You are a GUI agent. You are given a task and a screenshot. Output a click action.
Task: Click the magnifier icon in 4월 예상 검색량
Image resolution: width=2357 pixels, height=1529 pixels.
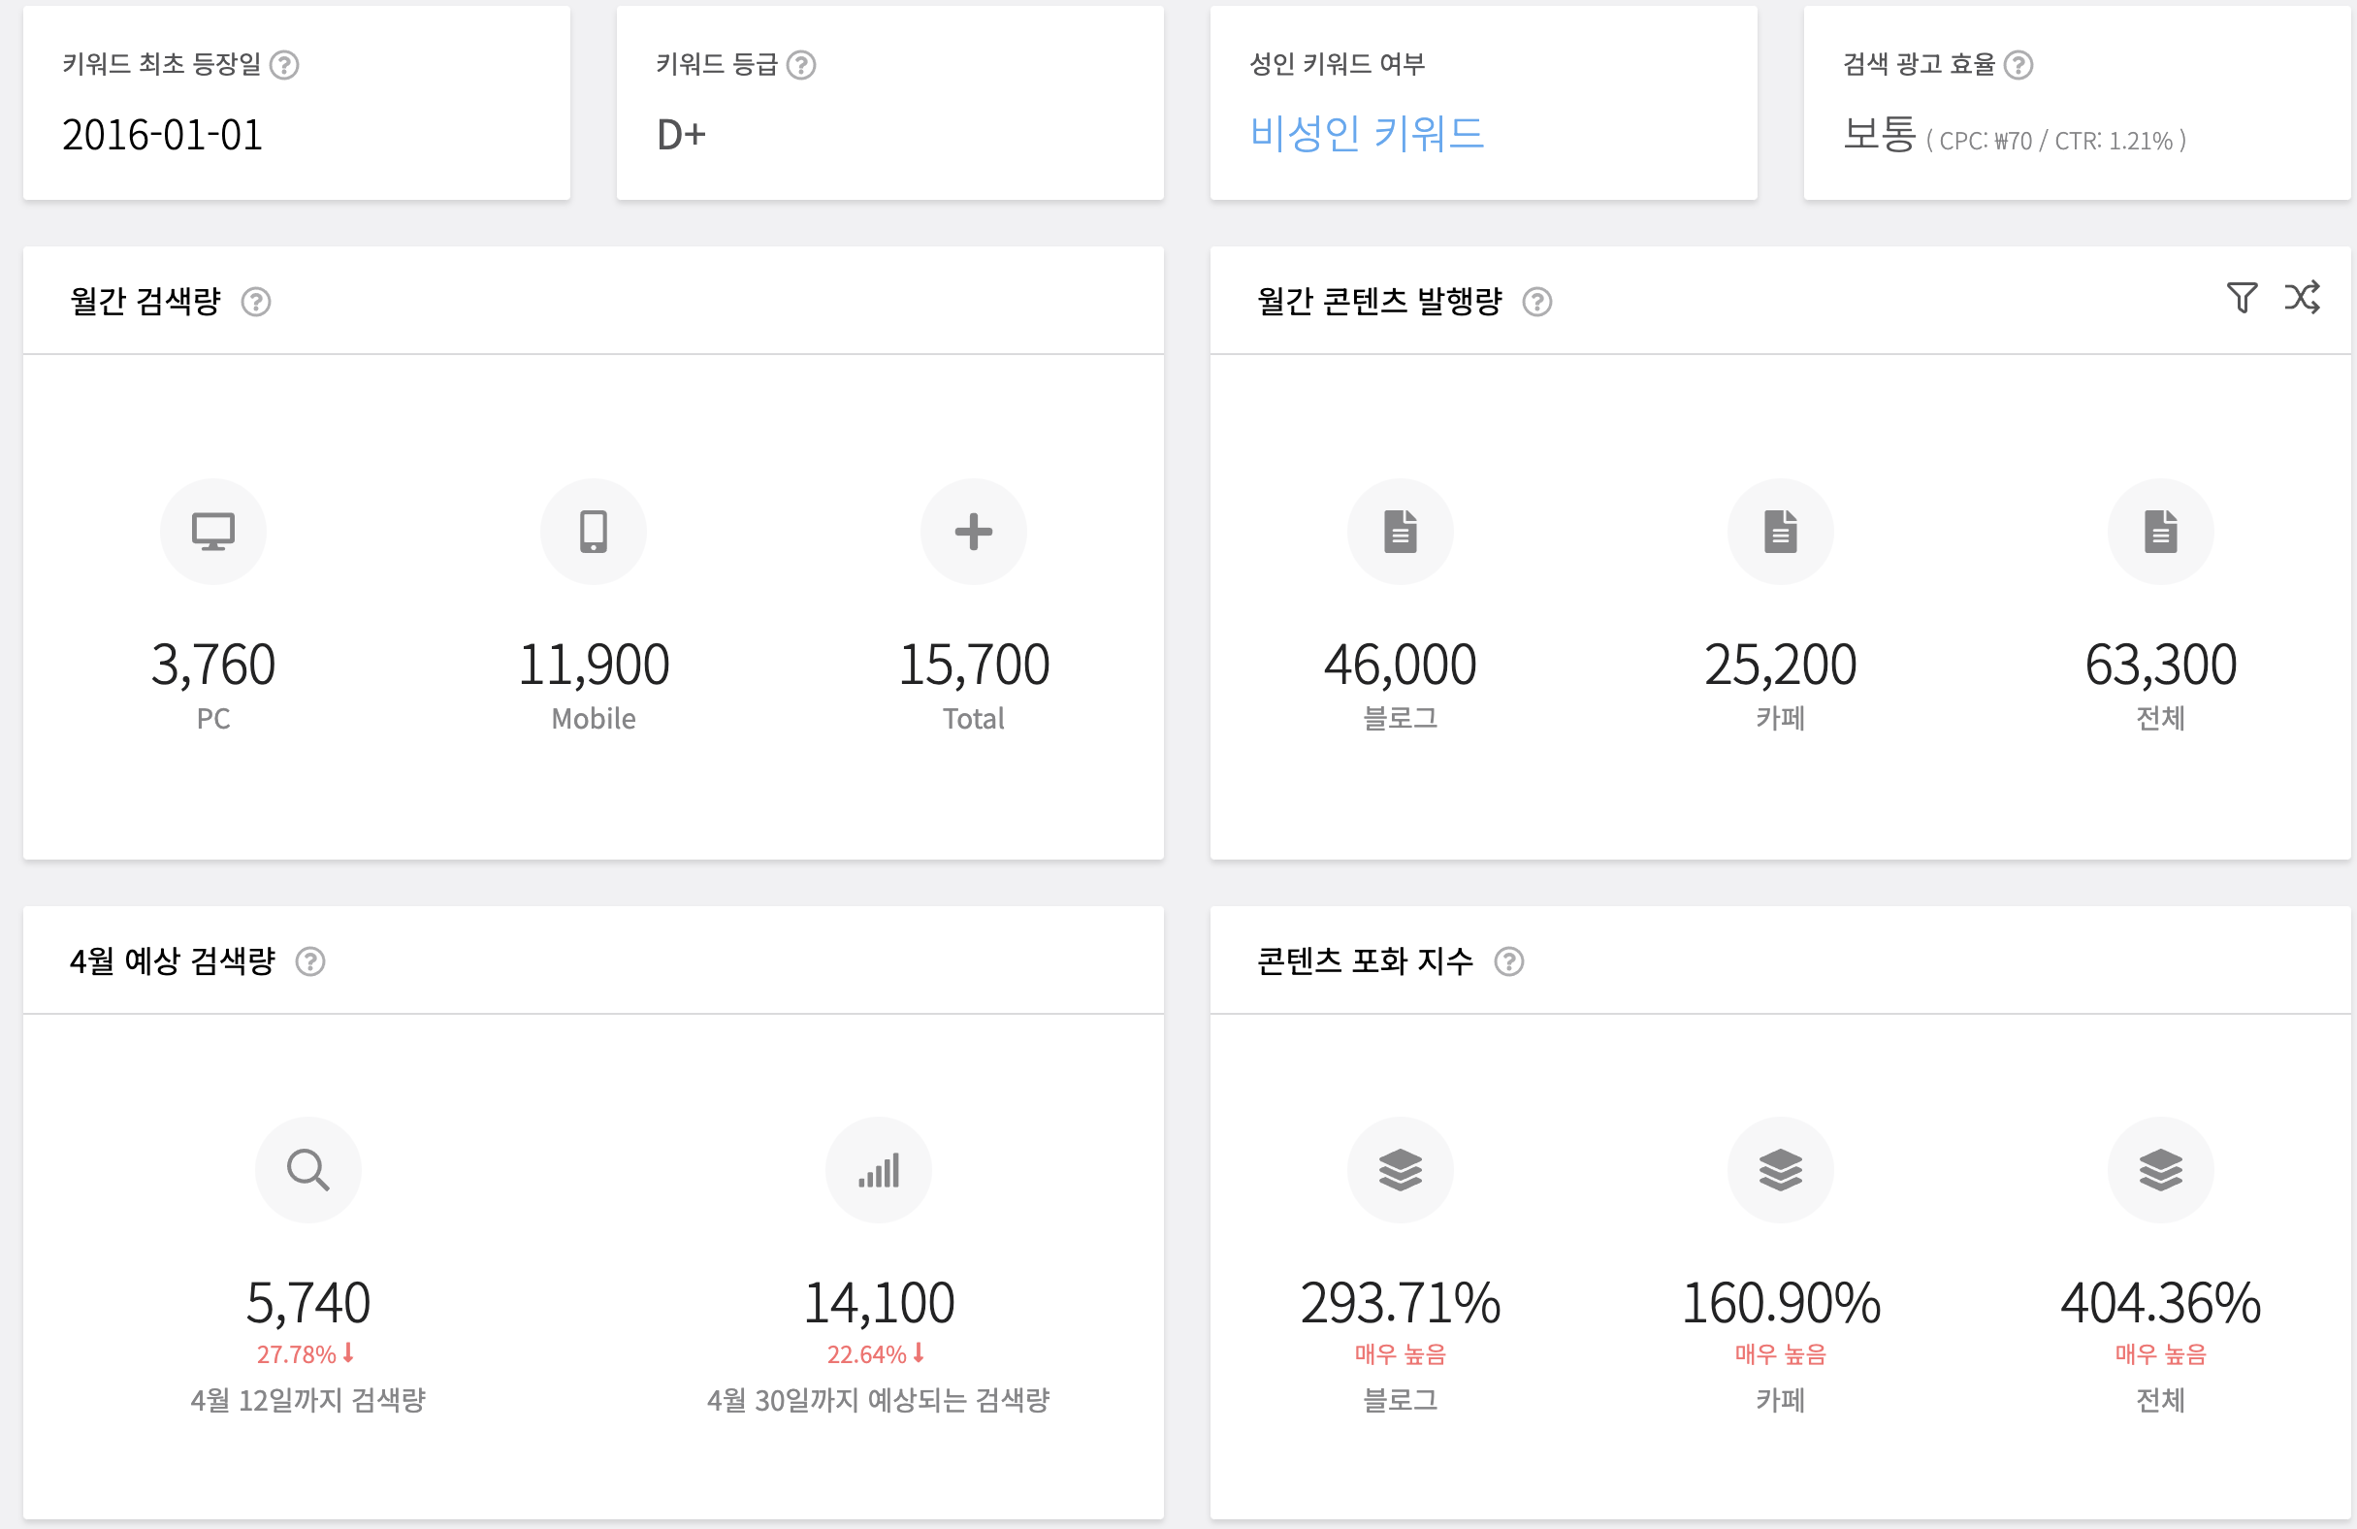(309, 1169)
